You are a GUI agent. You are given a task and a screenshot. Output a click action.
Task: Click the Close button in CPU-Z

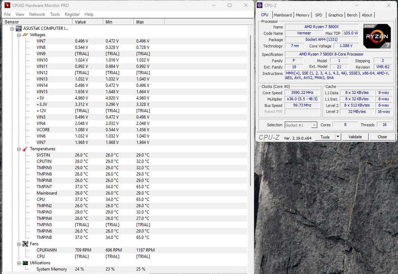pyautogui.click(x=382, y=137)
